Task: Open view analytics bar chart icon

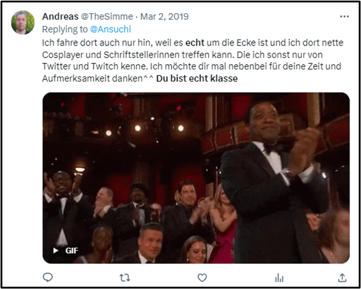Action: (x=279, y=278)
